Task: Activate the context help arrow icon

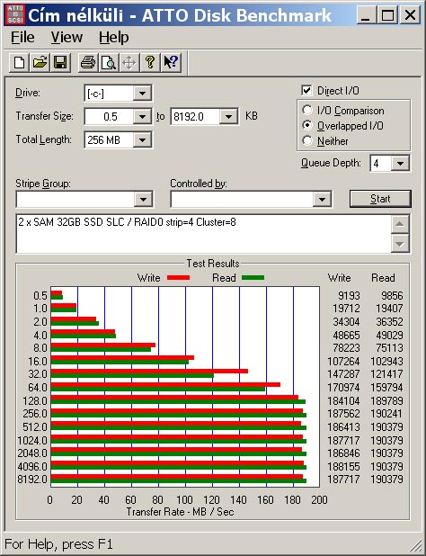Action: click(171, 63)
